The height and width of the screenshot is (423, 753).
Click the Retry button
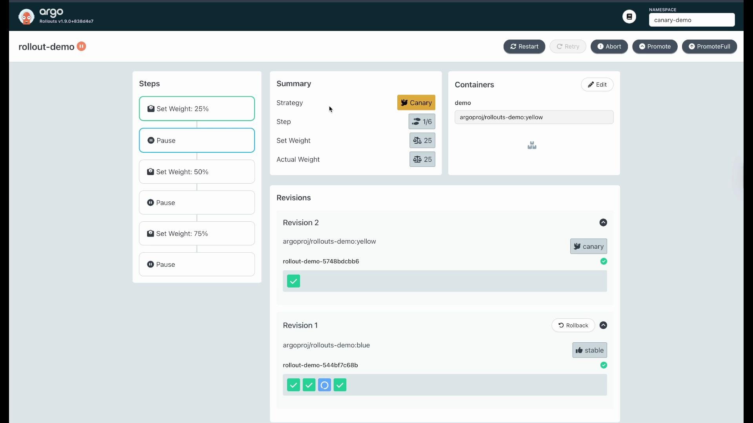(x=568, y=46)
